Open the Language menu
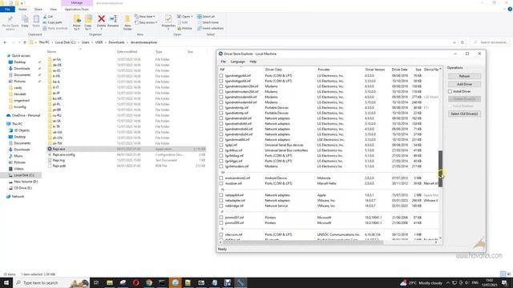The height and width of the screenshot is (288, 513). [x=237, y=62]
